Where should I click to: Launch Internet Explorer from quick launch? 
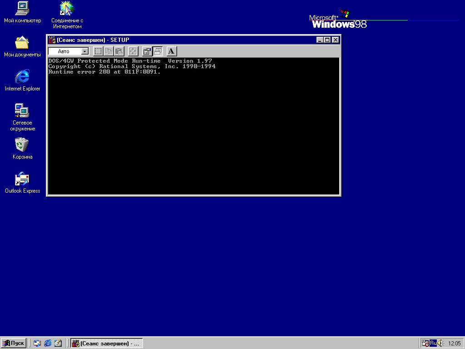coord(48,344)
